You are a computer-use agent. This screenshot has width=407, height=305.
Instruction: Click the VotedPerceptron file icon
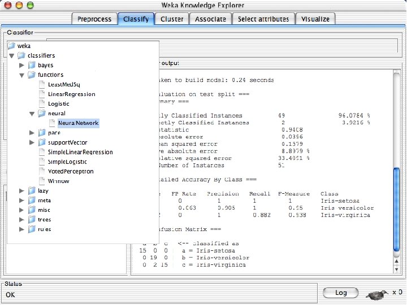tap(42, 171)
